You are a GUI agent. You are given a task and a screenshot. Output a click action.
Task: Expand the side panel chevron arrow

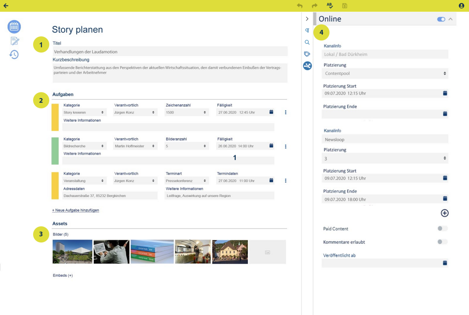[x=307, y=19]
